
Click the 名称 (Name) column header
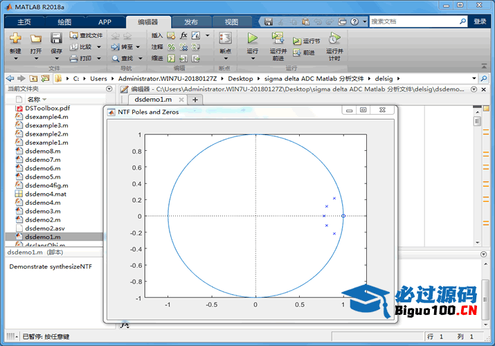(33, 100)
